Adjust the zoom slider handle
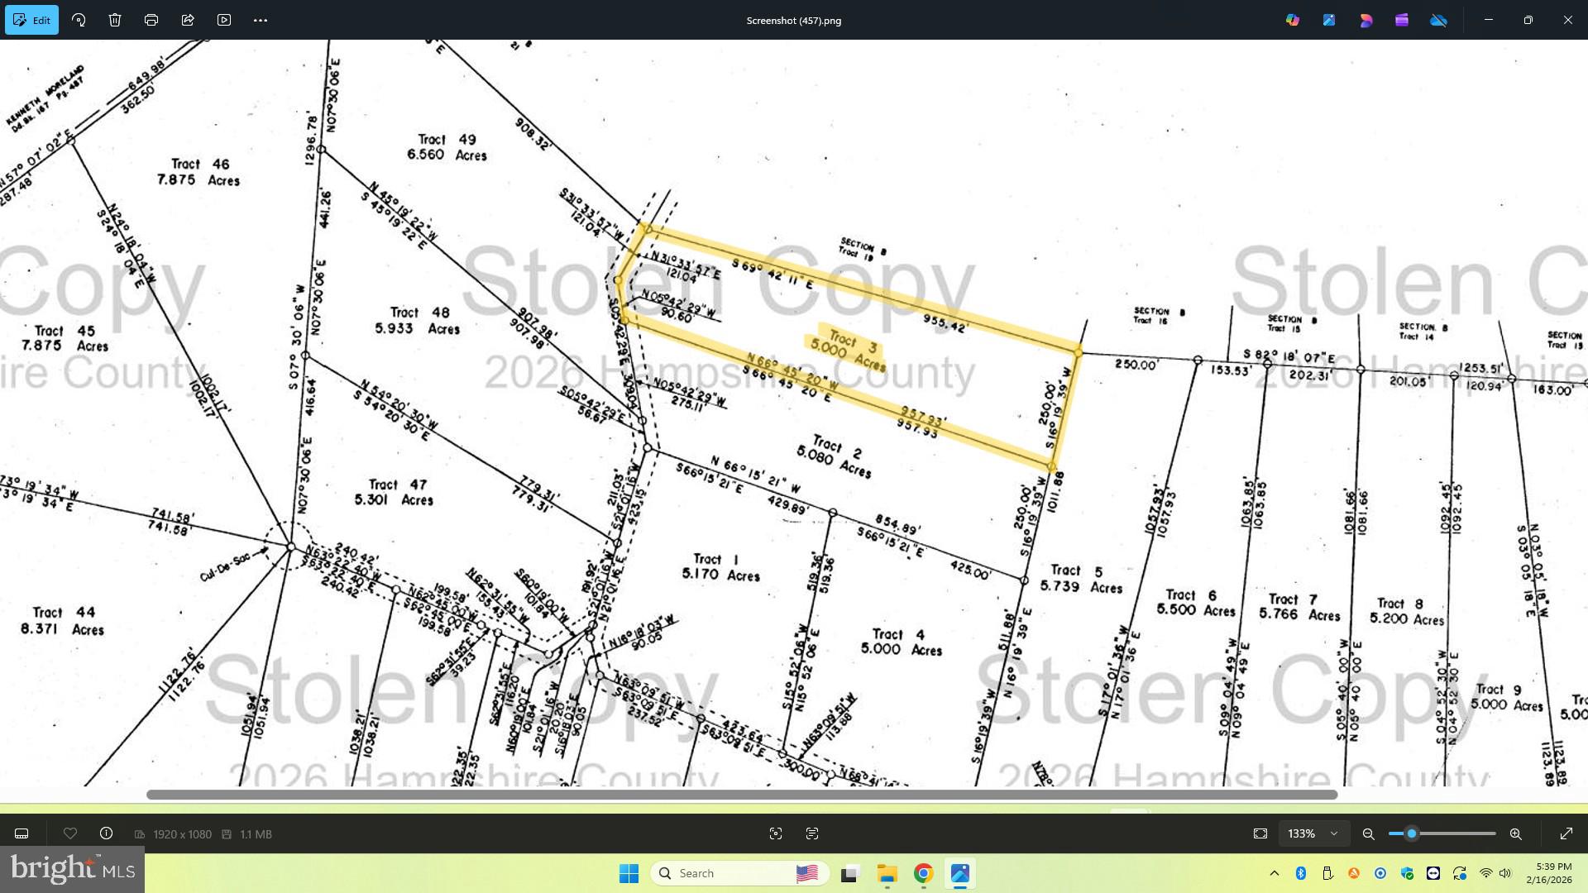This screenshot has height=893, width=1588. [x=1412, y=833]
